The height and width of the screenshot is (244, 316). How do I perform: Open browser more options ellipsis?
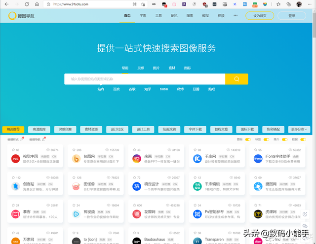pyautogui.click(x=310, y=4)
